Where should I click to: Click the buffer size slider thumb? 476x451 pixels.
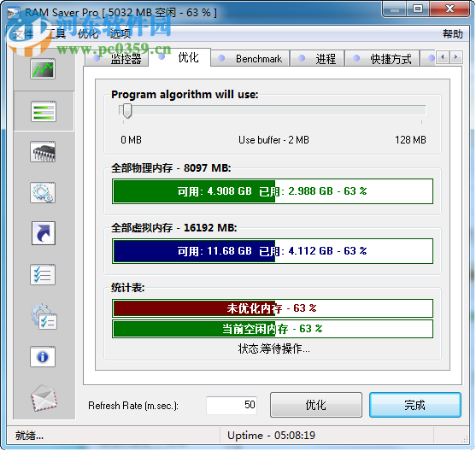[x=127, y=110]
